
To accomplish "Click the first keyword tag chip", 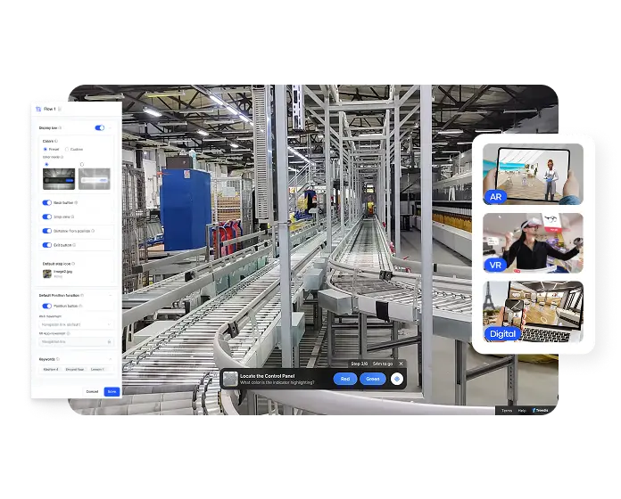I will point(51,369).
